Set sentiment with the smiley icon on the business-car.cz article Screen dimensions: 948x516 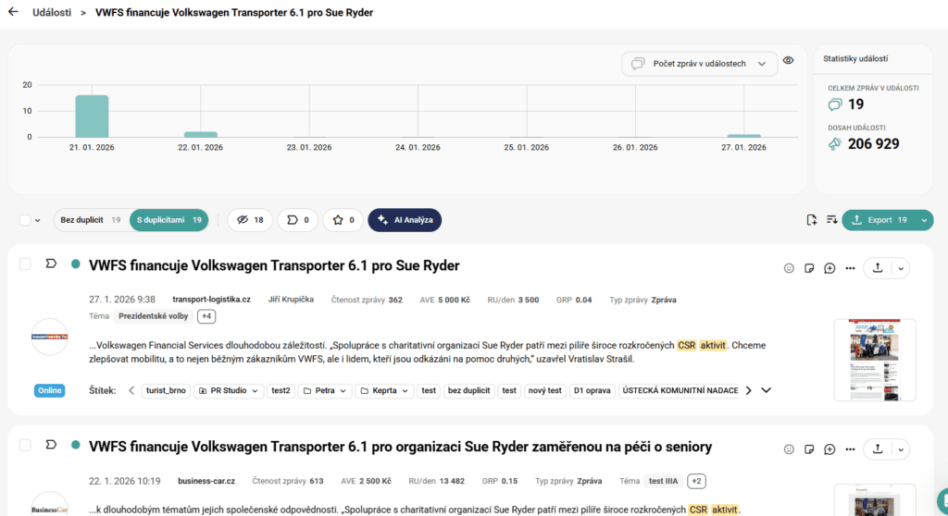[x=789, y=449]
